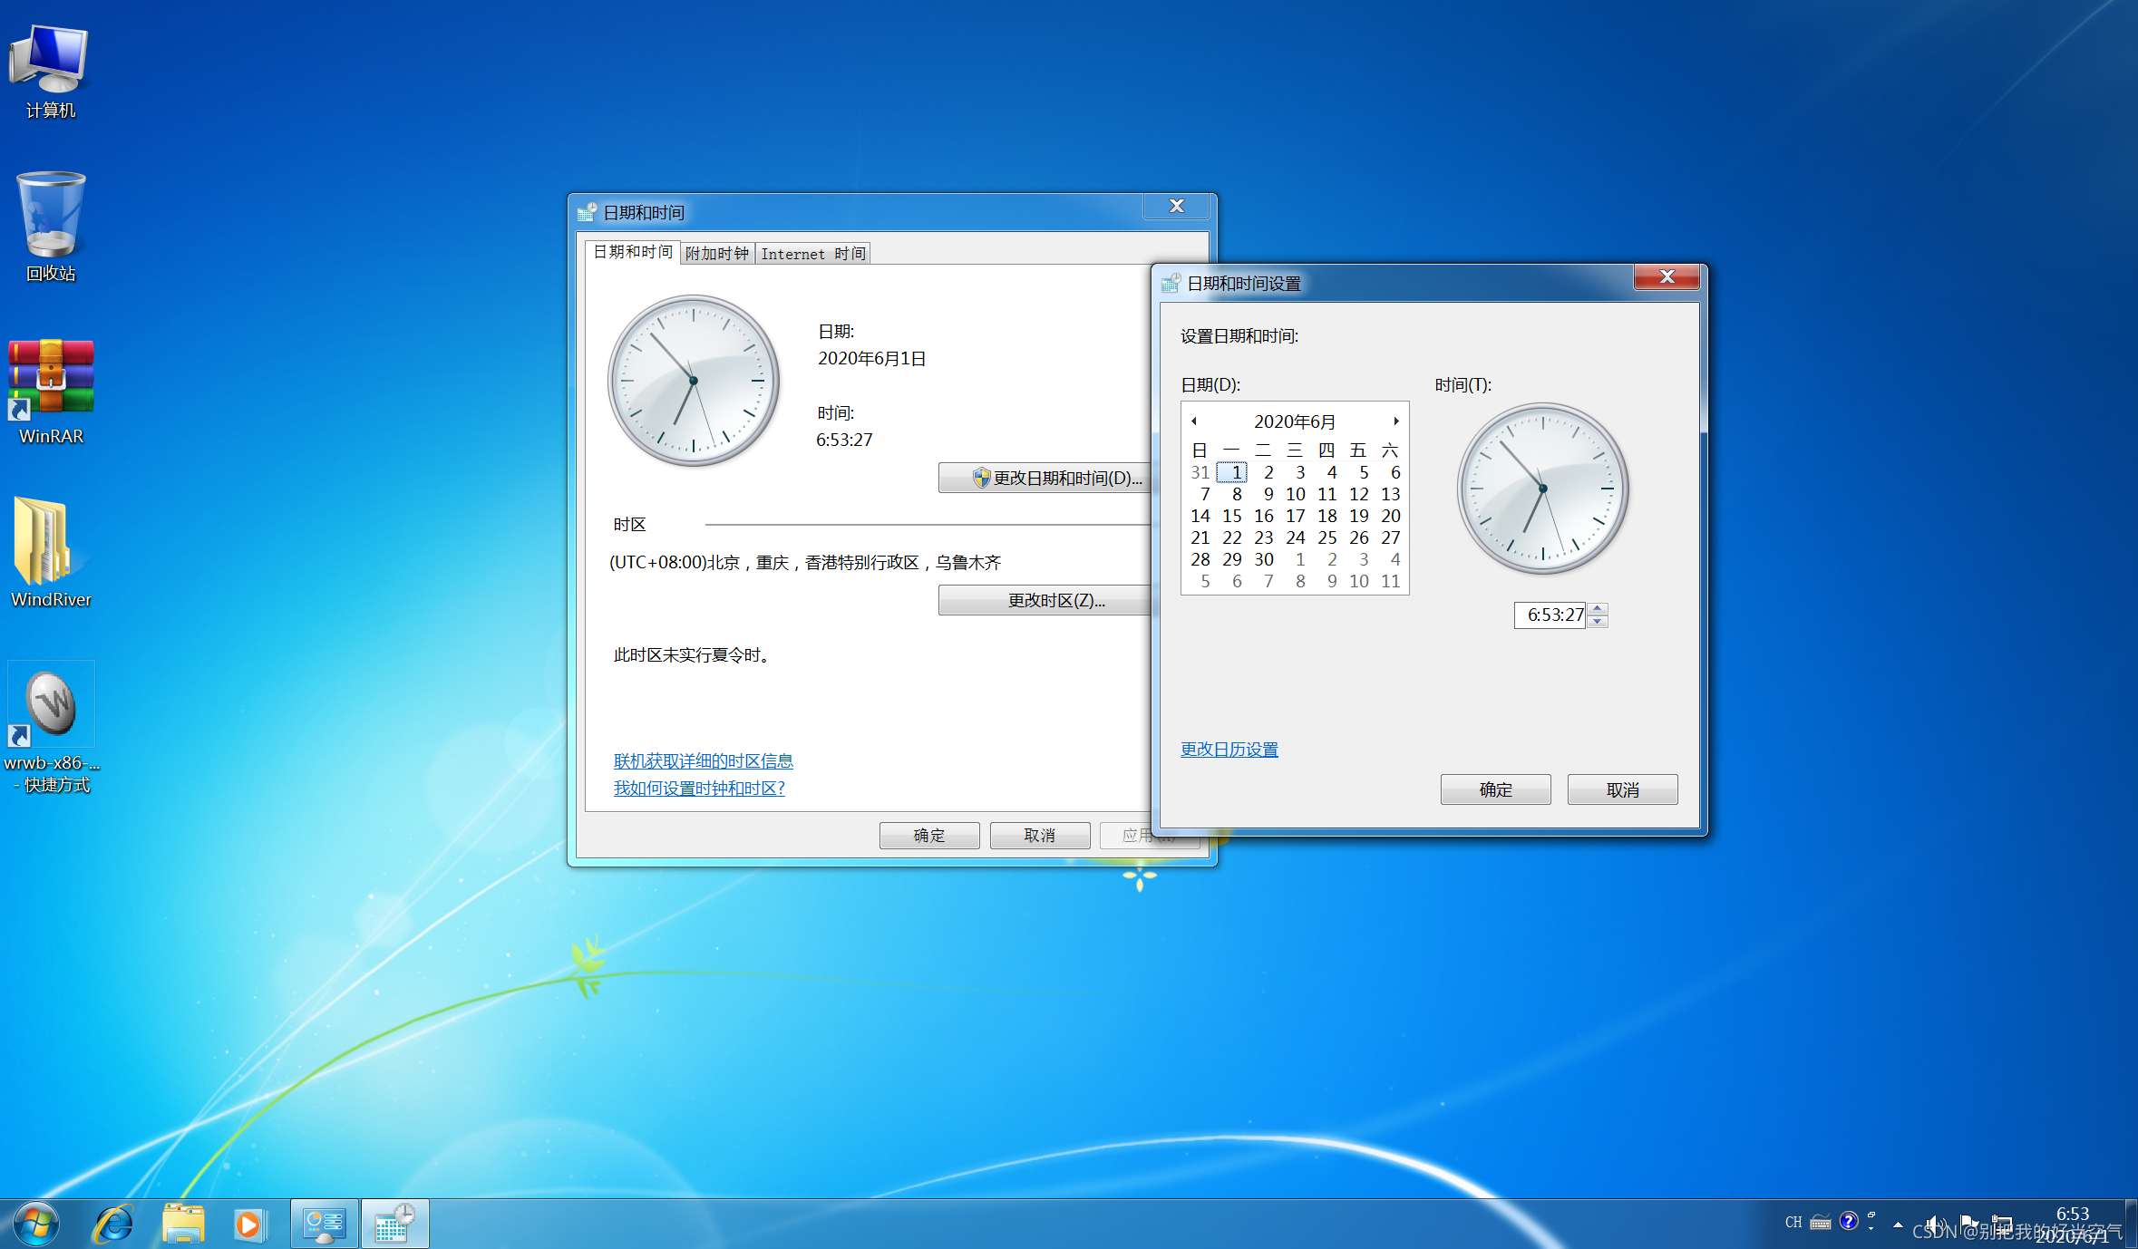The height and width of the screenshot is (1249, 2138).
Task: Switch to the 附加时钟 tab
Action: (717, 253)
